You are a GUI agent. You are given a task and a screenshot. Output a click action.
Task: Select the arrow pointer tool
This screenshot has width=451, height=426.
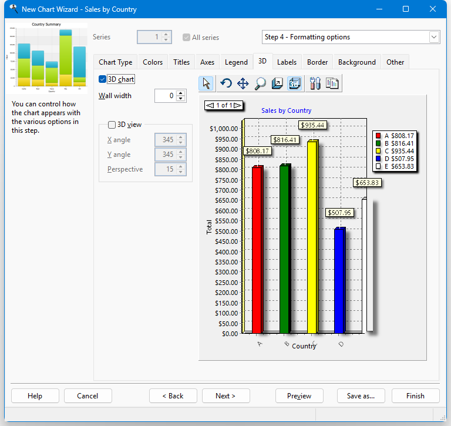[206, 83]
